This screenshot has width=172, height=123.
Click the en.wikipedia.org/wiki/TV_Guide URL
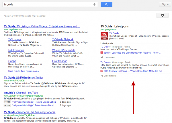click(19, 115)
